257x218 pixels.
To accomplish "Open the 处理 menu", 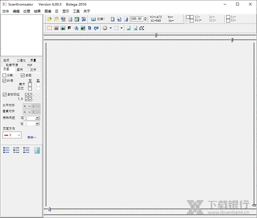I will [x=27, y=11].
